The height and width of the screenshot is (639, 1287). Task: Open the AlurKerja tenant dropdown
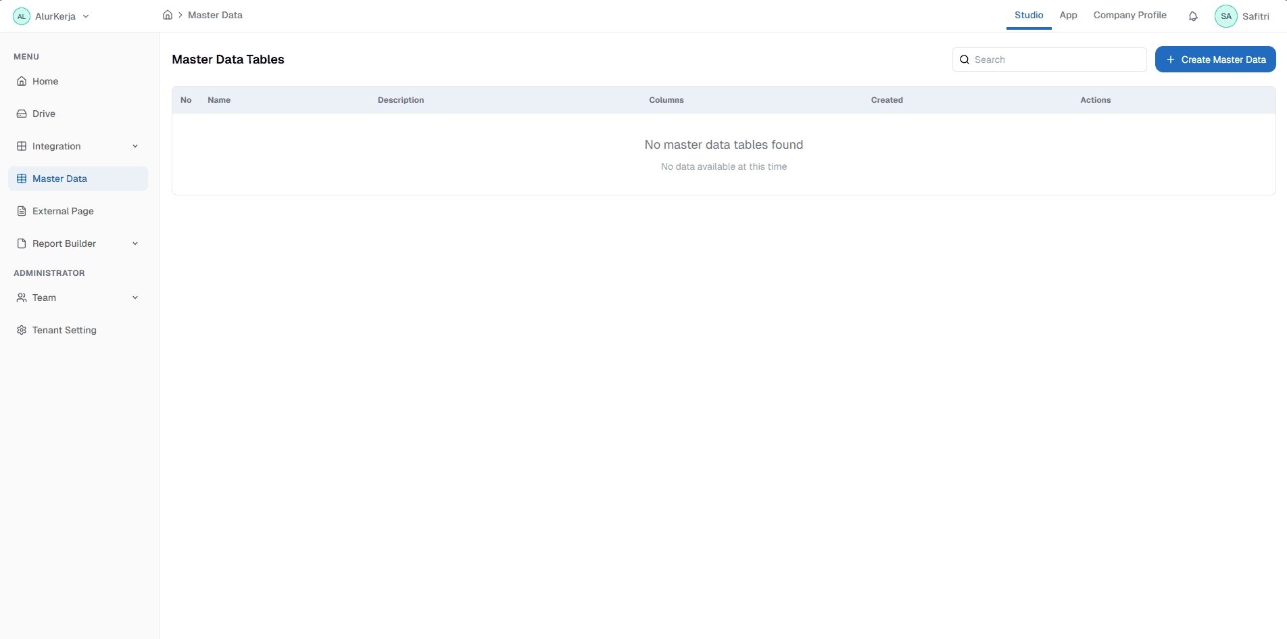click(x=86, y=16)
